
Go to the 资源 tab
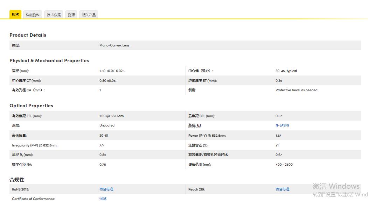(x=71, y=15)
